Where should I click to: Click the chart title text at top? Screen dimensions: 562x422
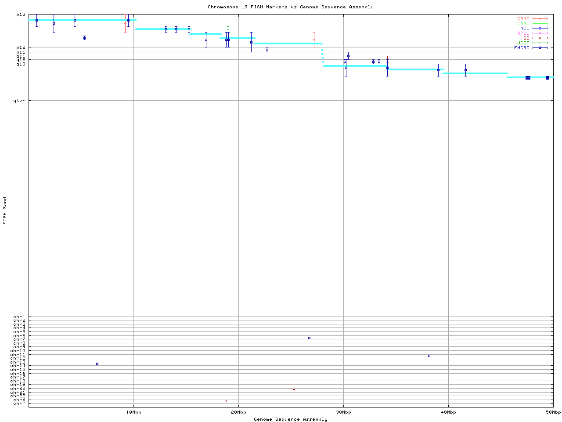[291, 7]
